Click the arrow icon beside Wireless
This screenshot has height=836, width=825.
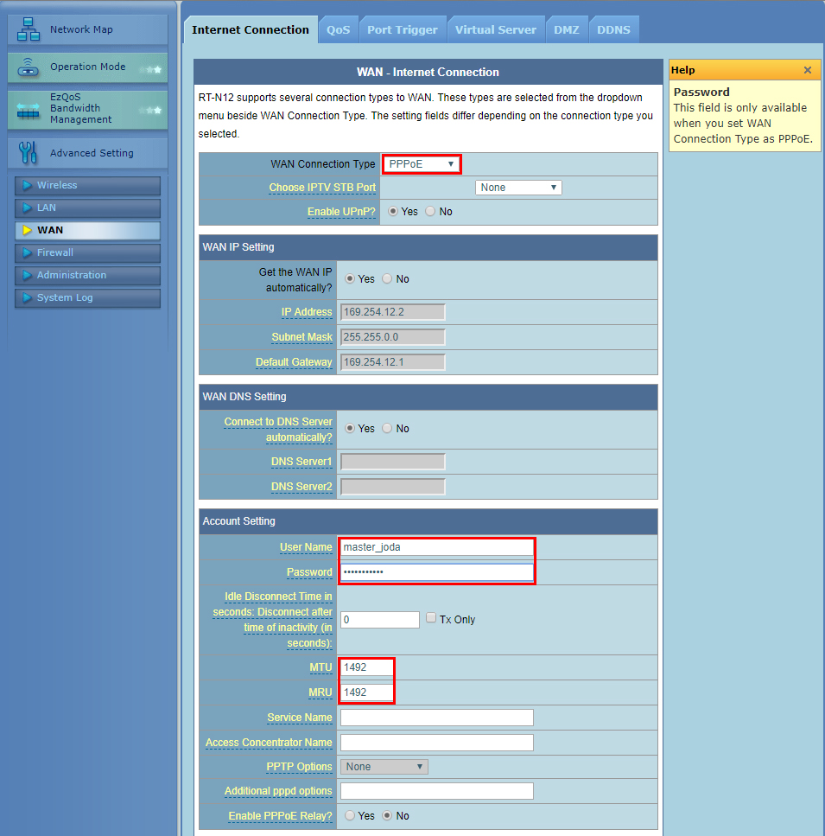tap(27, 186)
